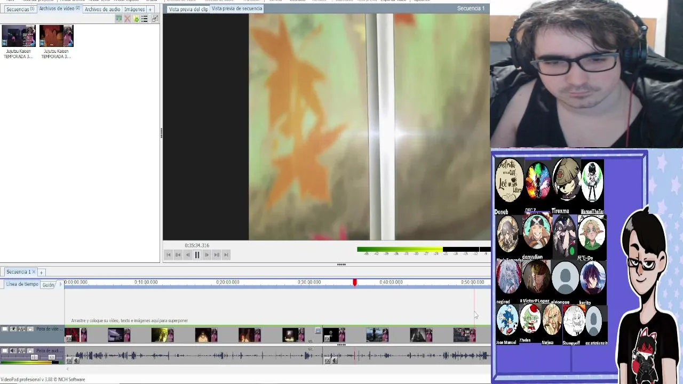
Task: Go to previous clip edge in preview
Action: pyautogui.click(x=178, y=255)
